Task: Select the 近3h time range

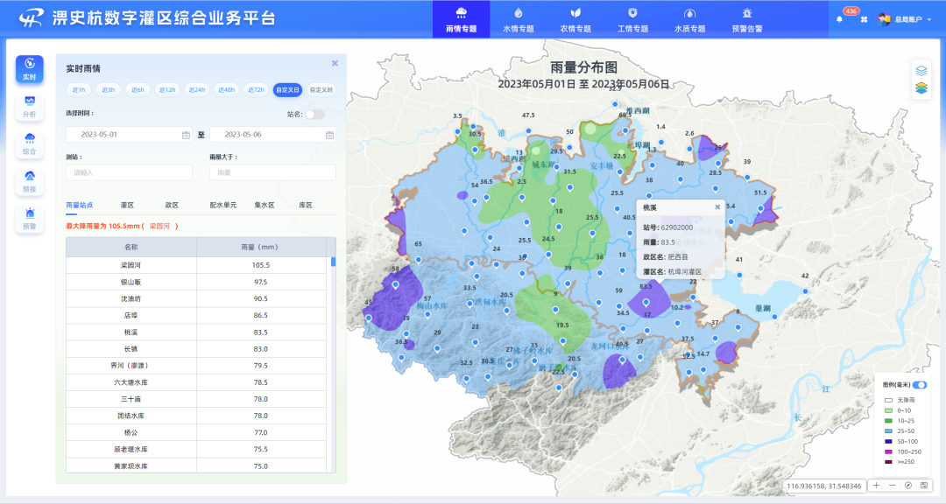Action: tap(108, 90)
